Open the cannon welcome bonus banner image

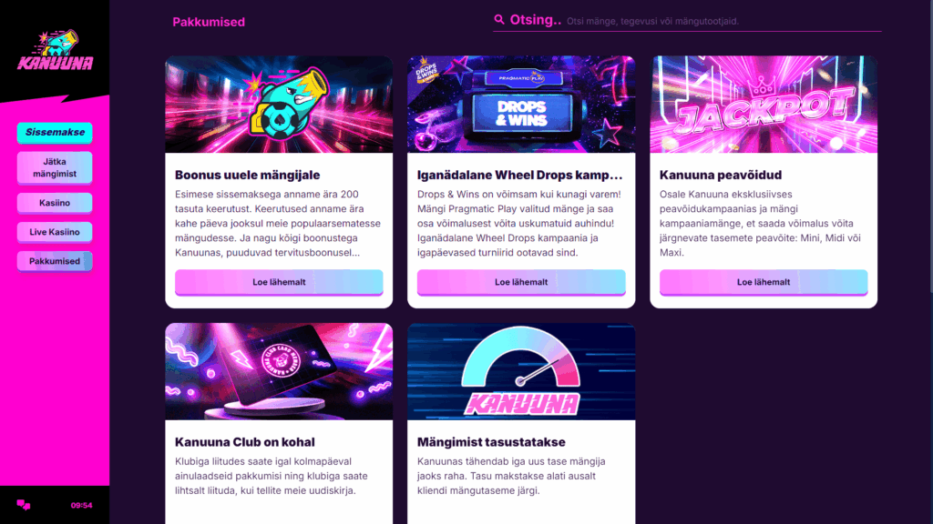pyautogui.click(x=279, y=105)
